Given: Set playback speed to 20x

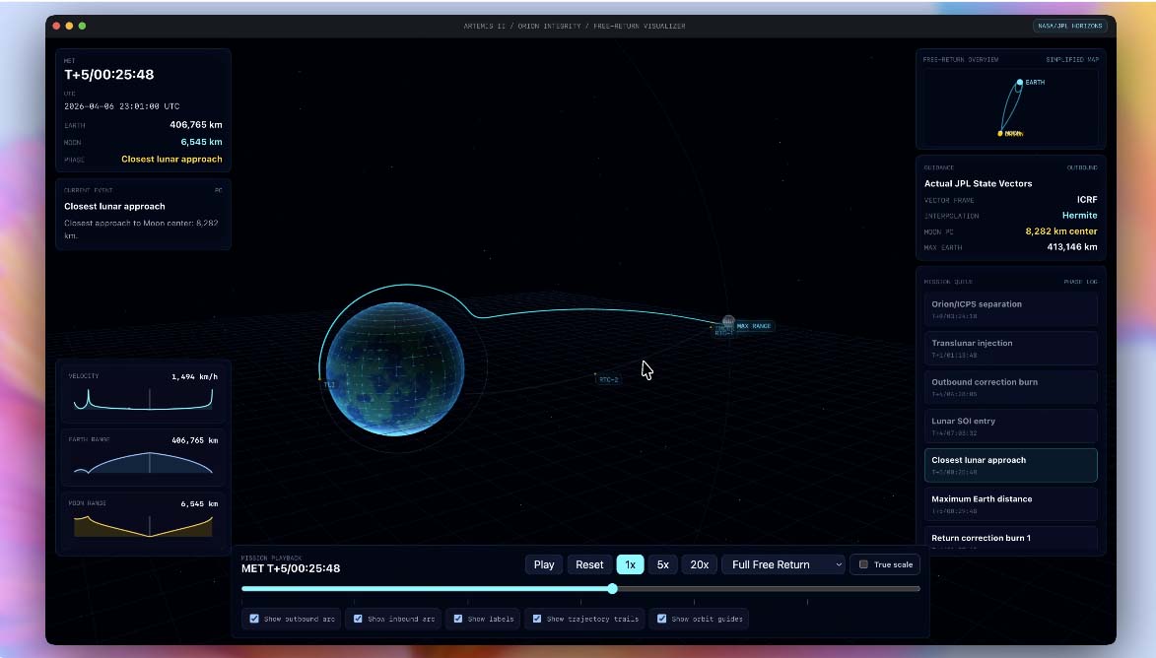Looking at the screenshot, I should pyautogui.click(x=699, y=564).
